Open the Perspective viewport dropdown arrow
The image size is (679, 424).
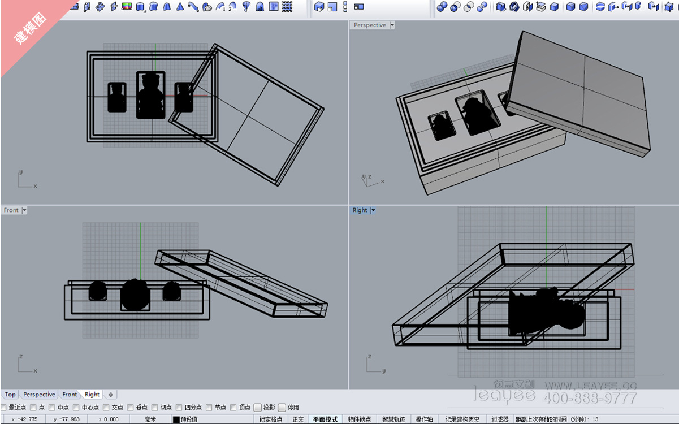click(392, 25)
